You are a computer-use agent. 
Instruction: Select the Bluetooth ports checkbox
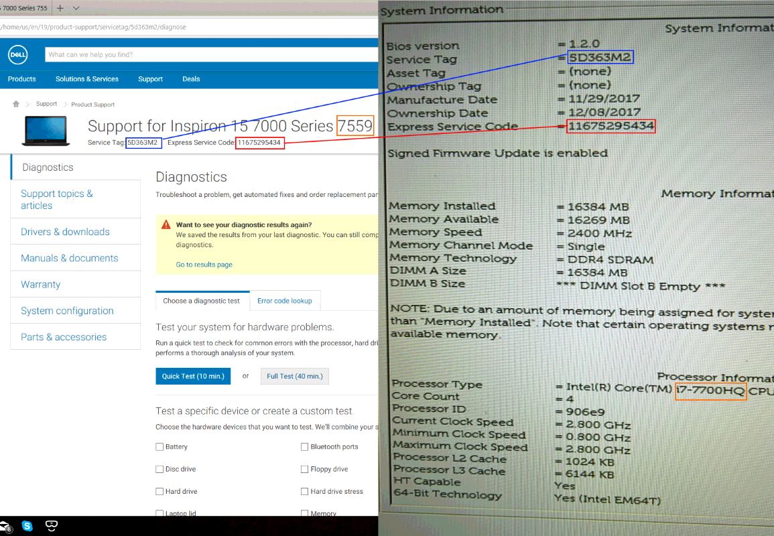[x=304, y=447]
